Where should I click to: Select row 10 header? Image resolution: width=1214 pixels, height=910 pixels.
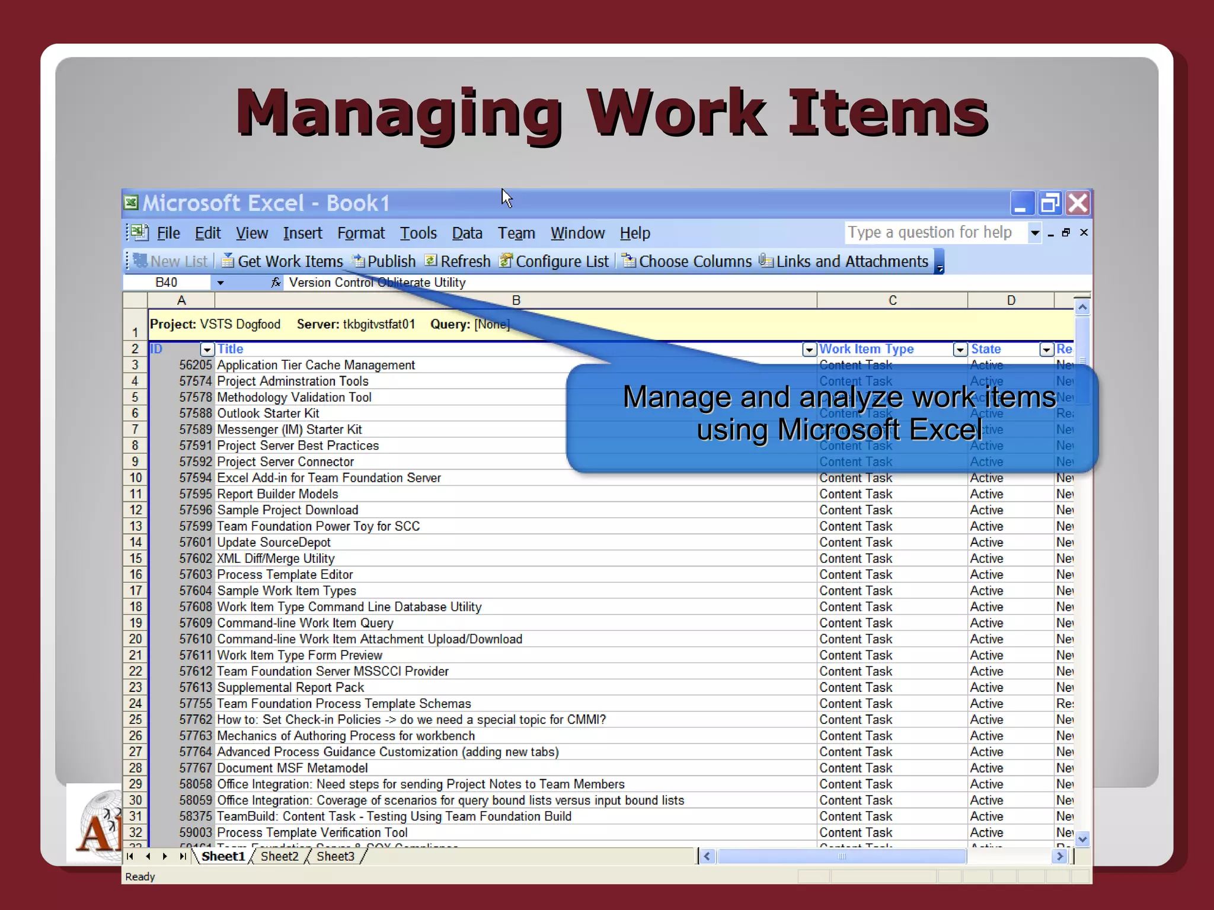coord(135,478)
